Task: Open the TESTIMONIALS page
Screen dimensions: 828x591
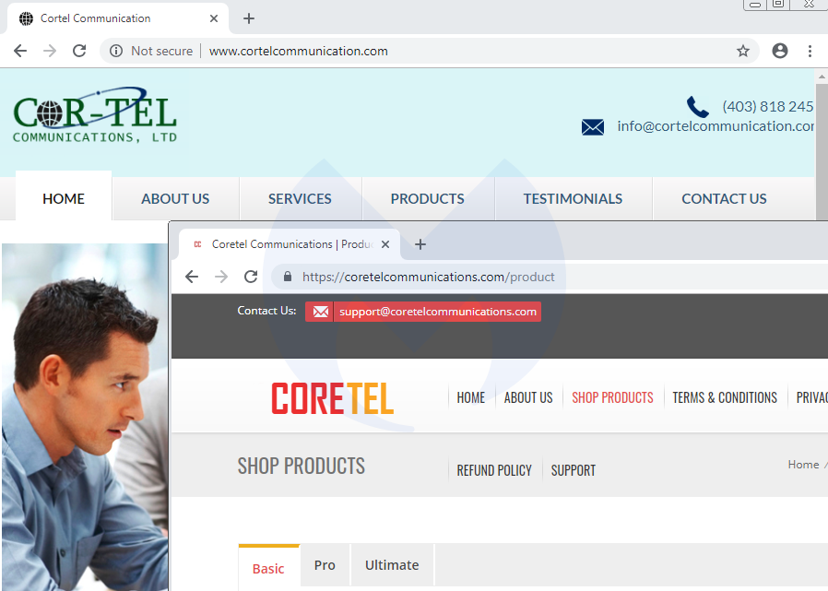Action: pos(573,198)
